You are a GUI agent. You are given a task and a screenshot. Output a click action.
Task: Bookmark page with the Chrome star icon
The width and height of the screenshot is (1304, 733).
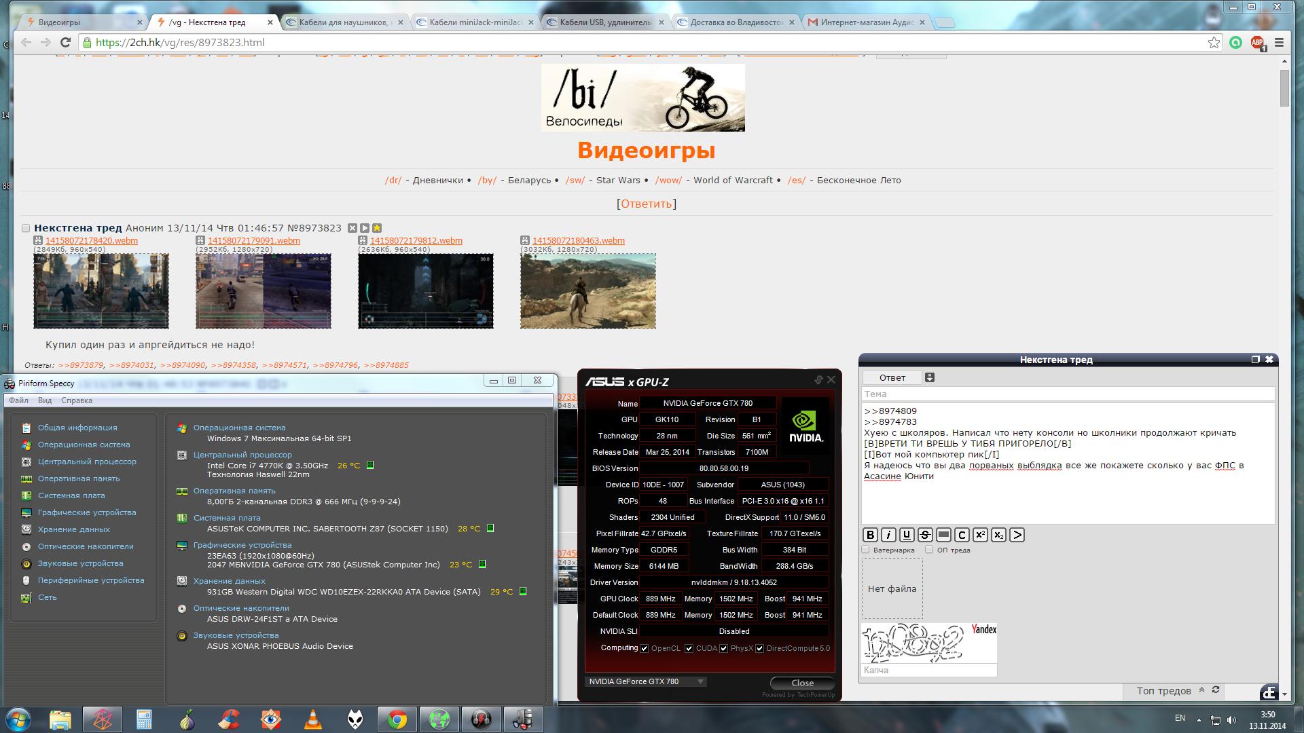[x=1214, y=42]
